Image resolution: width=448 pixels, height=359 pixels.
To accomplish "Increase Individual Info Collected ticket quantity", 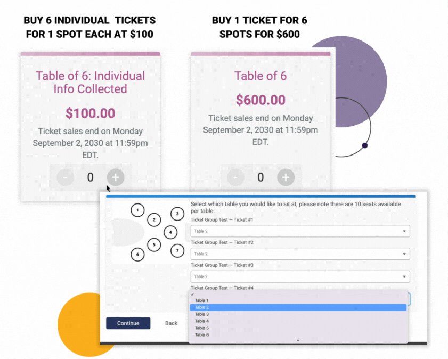I will pos(116,177).
